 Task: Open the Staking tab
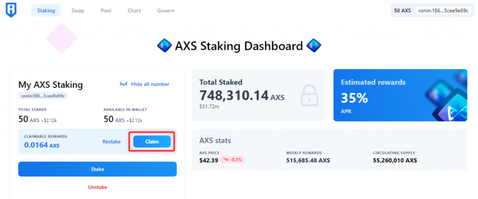(46, 11)
